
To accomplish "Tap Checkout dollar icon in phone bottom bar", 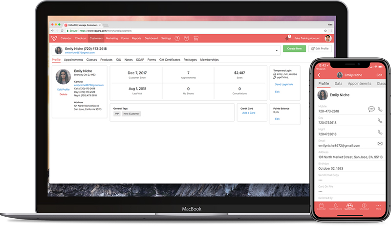I will point(364,206).
